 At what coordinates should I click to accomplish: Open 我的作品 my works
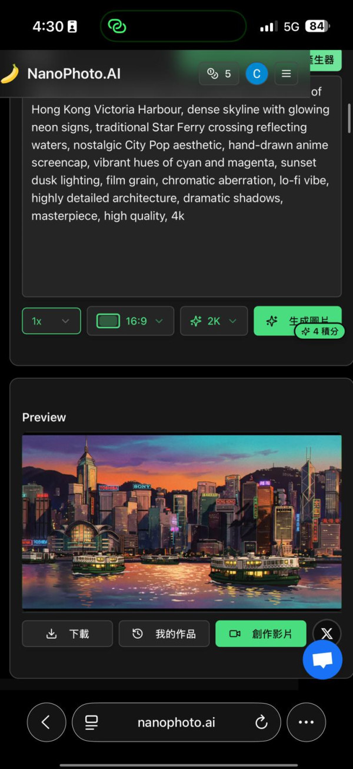click(x=164, y=633)
